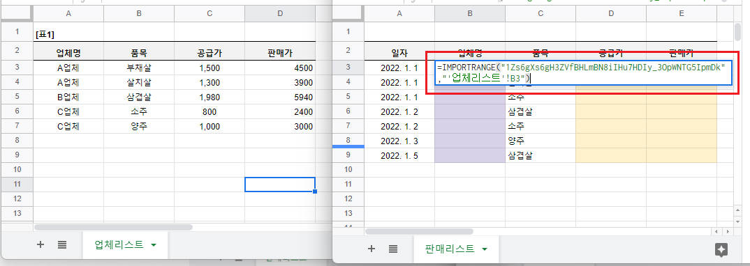Select the selected empty cell D11 in left window
The width and height of the screenshot is (750, 266).
(280, 185)
